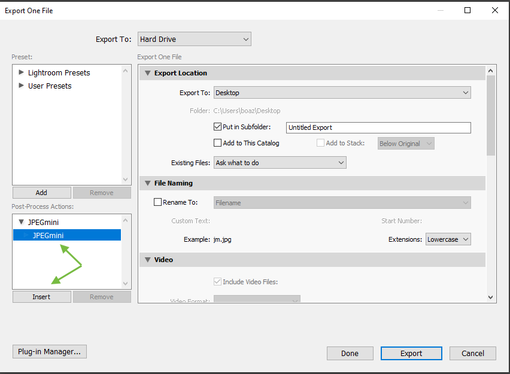Click the Export Location header text
Screen dimensions: 510x374
click(181, 73)
